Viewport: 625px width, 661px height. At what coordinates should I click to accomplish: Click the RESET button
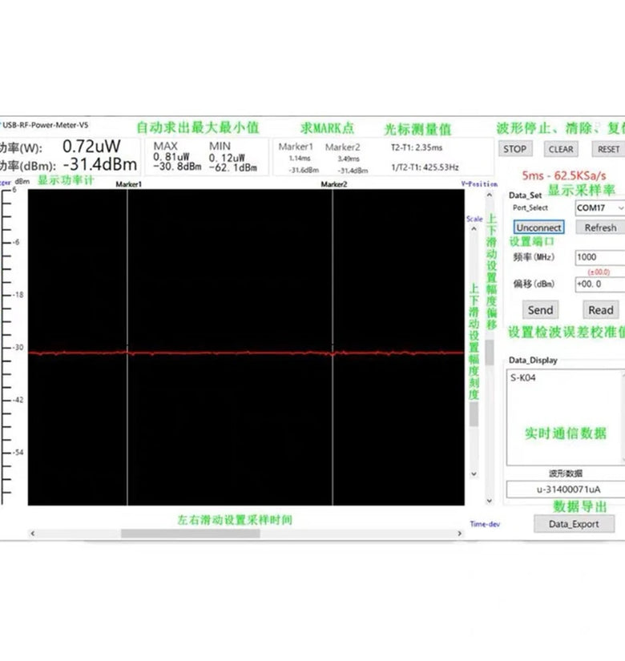tap(608, 149)
